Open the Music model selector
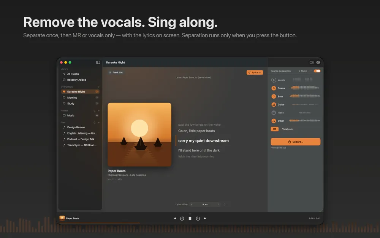380x238 pixels. click(x=303, y=71)
